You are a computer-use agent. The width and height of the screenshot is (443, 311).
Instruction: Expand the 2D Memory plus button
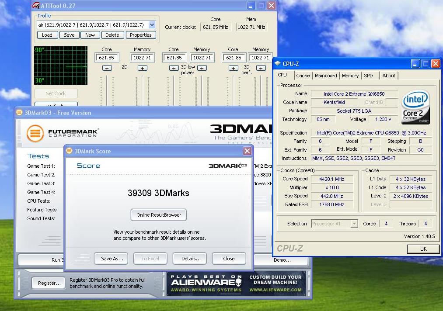(x=143, y=68)
